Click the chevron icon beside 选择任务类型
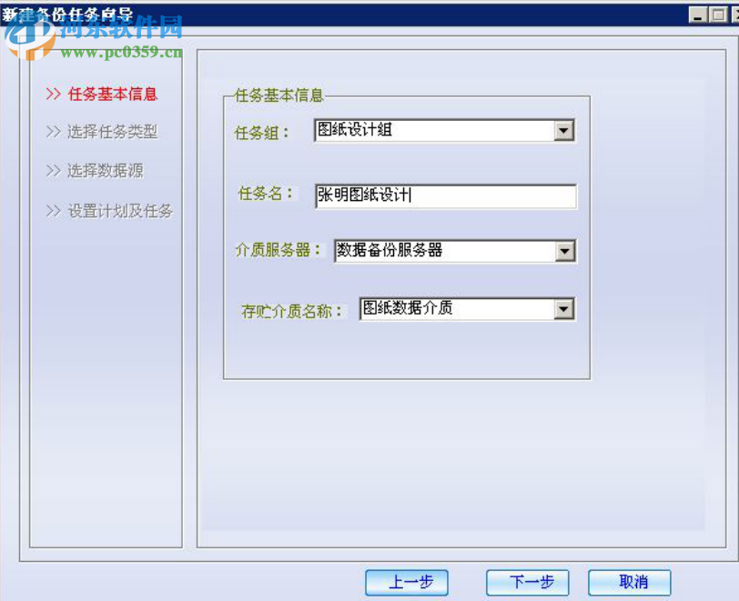Viewport: 739px width, 601px height. coord(55,133)
